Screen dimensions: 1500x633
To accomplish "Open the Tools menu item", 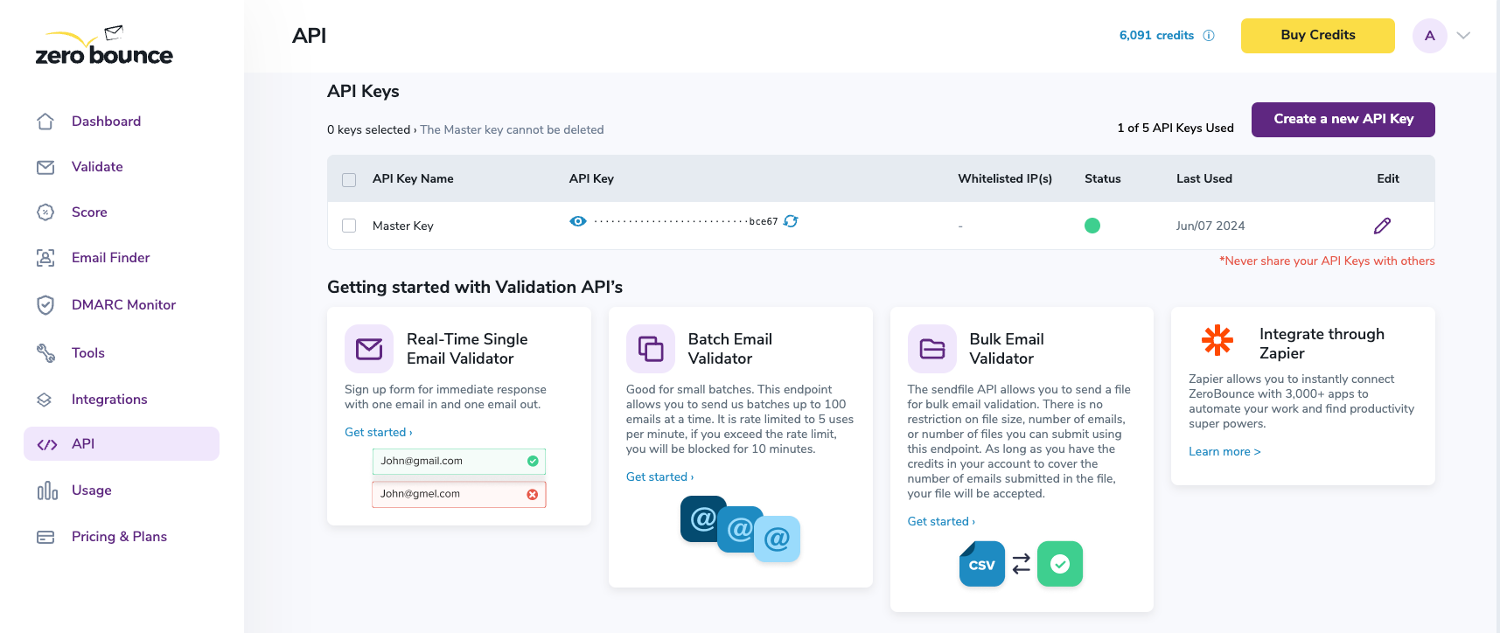I will click(88, 353).
